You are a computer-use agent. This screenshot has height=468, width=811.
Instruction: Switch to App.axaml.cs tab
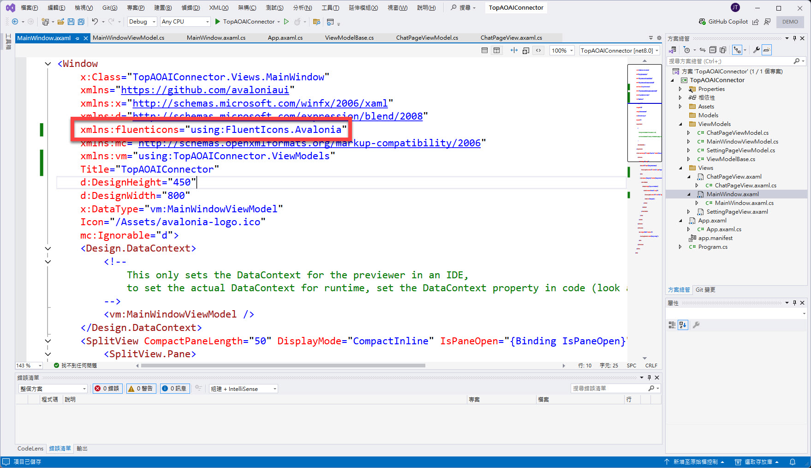click(x=285, y=38)
